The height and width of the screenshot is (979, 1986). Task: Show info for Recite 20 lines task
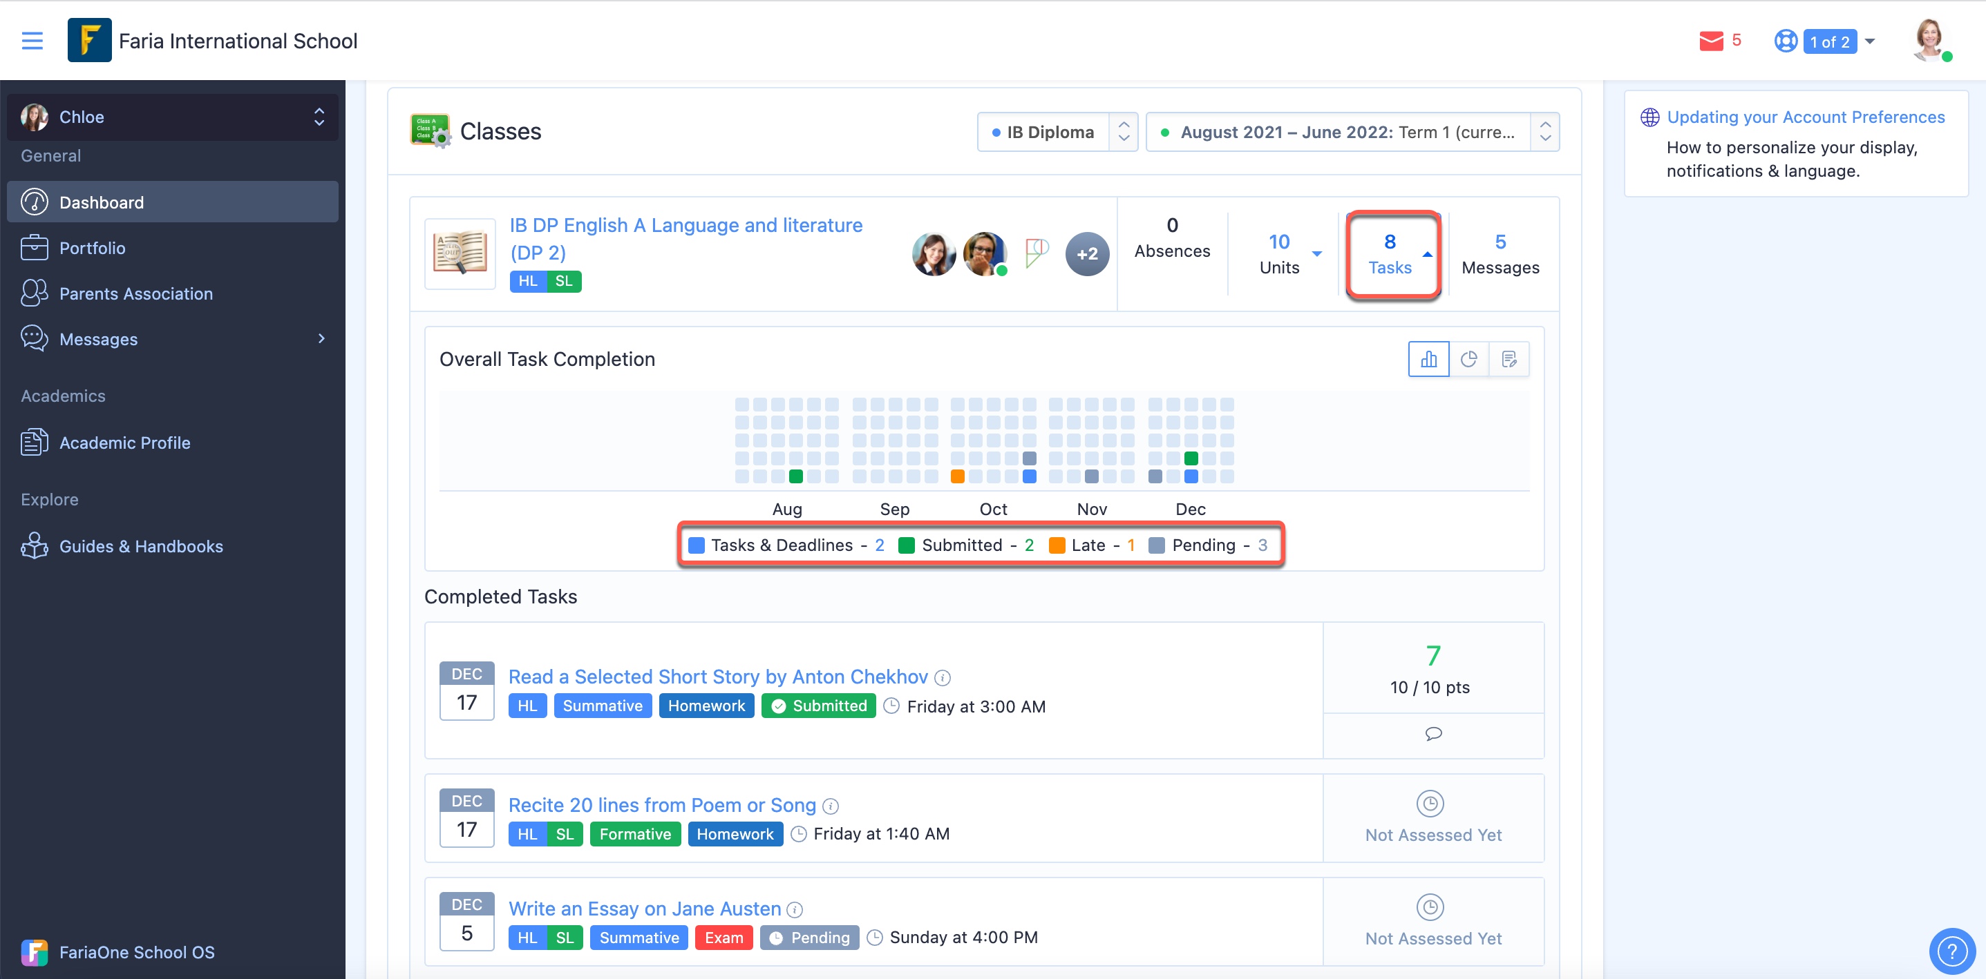pyautogui.click(x=831, y=806)
